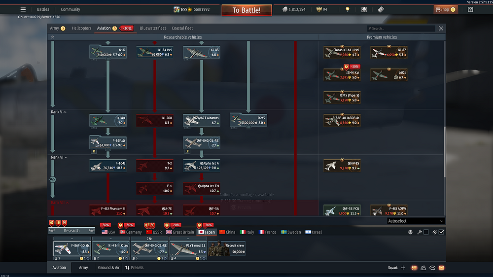Open the Community menu

pos(70,9)
